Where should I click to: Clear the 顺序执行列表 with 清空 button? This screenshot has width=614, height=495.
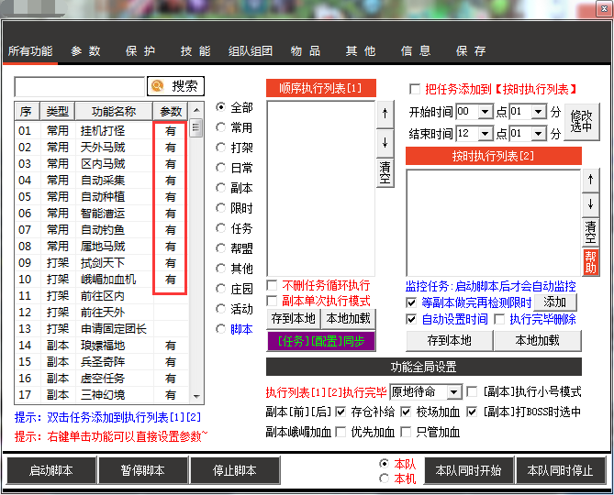tap(385, 173)
